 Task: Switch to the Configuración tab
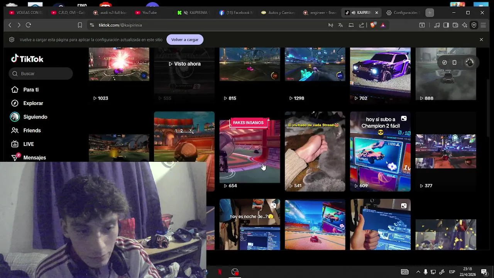403,13
